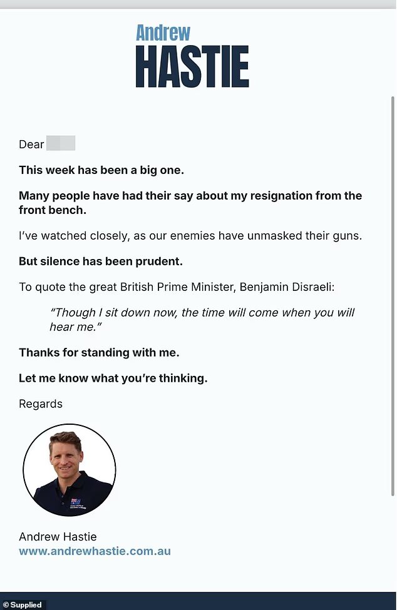Click the circular profile photo of Andrew Hastie

click(69, 469)
